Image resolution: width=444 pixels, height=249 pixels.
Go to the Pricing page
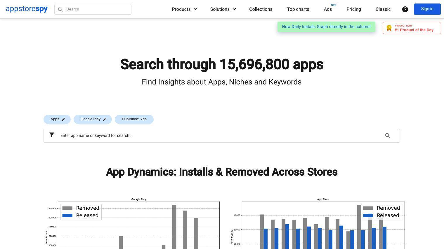[x=354, y=9]
